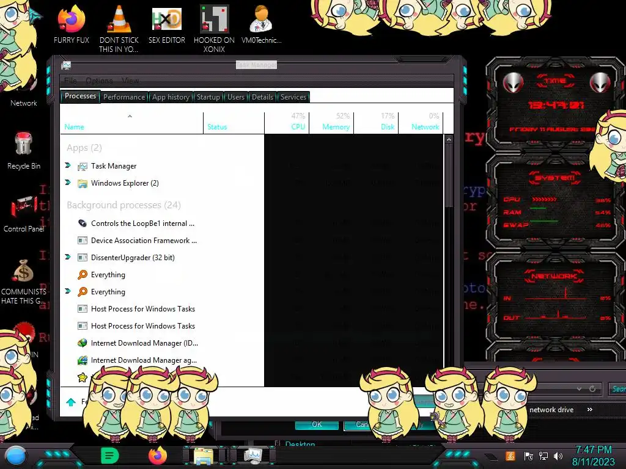
Task: Open Firefox from the taskbar
Action: click(157, 456)
